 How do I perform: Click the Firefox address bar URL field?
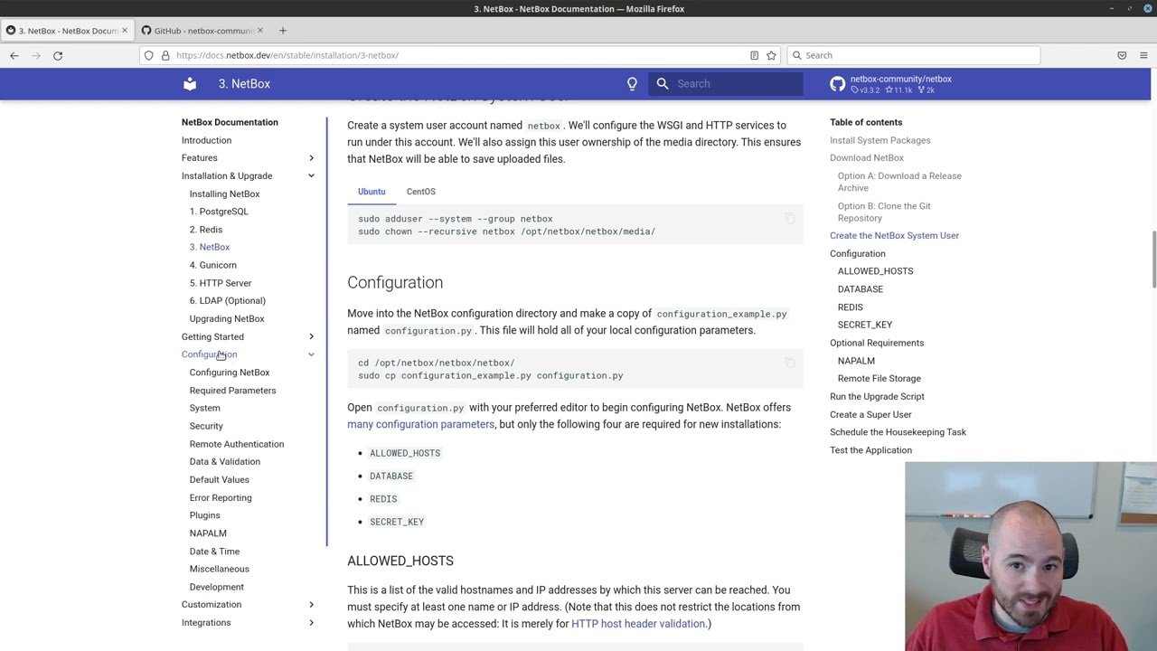pos(461,55)
